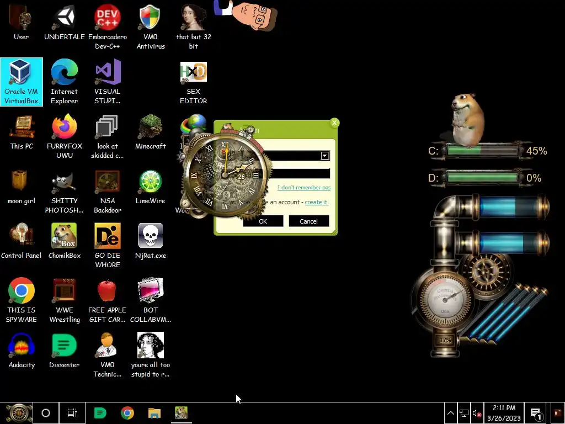Click the D: drive usage bar
The height and width of the screenshot is (424, 565).
point(482,177)
